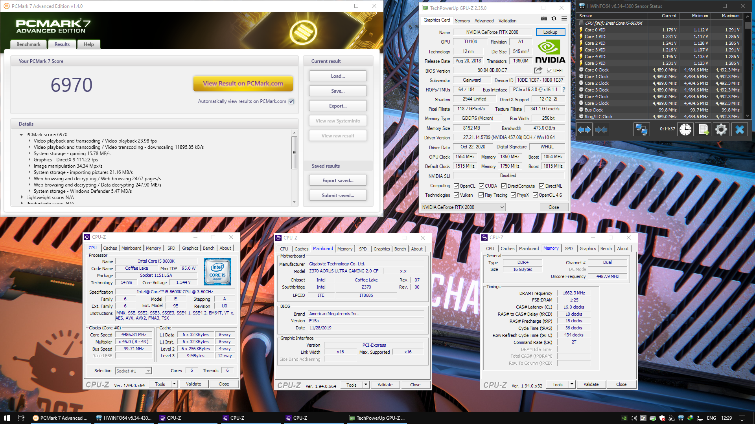The image size is (755, 424).
Task: Toggle DirectCompute checkbox in GPU-Z
Action: (504, 186)
